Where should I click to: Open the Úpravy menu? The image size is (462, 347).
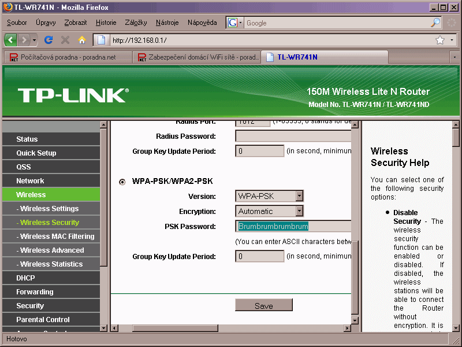46,23
